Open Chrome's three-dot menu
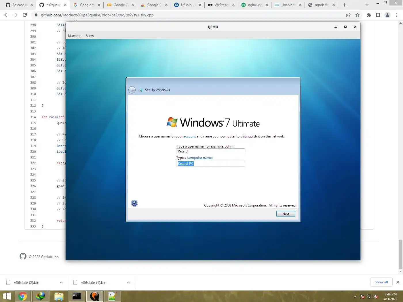The width and height of the screenshot is (403, 302). pyautogui.click(x=397, y=15)
